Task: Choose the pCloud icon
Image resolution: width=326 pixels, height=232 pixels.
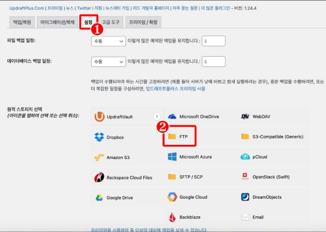Action: click(245, 156)
